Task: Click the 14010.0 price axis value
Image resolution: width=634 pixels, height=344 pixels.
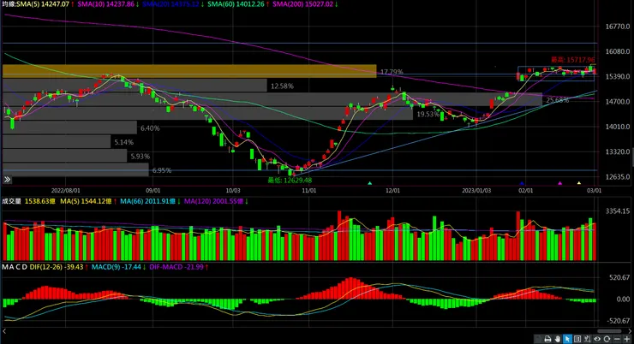Action: (x=618, y=127)
